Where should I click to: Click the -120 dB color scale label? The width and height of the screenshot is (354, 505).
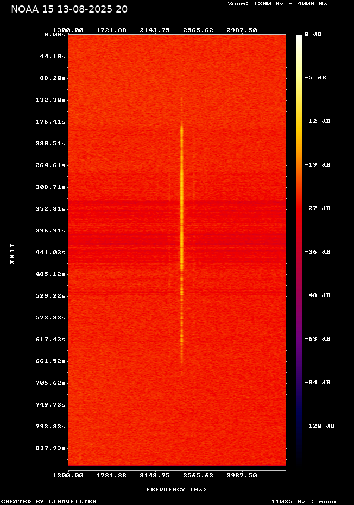[319, 426]
